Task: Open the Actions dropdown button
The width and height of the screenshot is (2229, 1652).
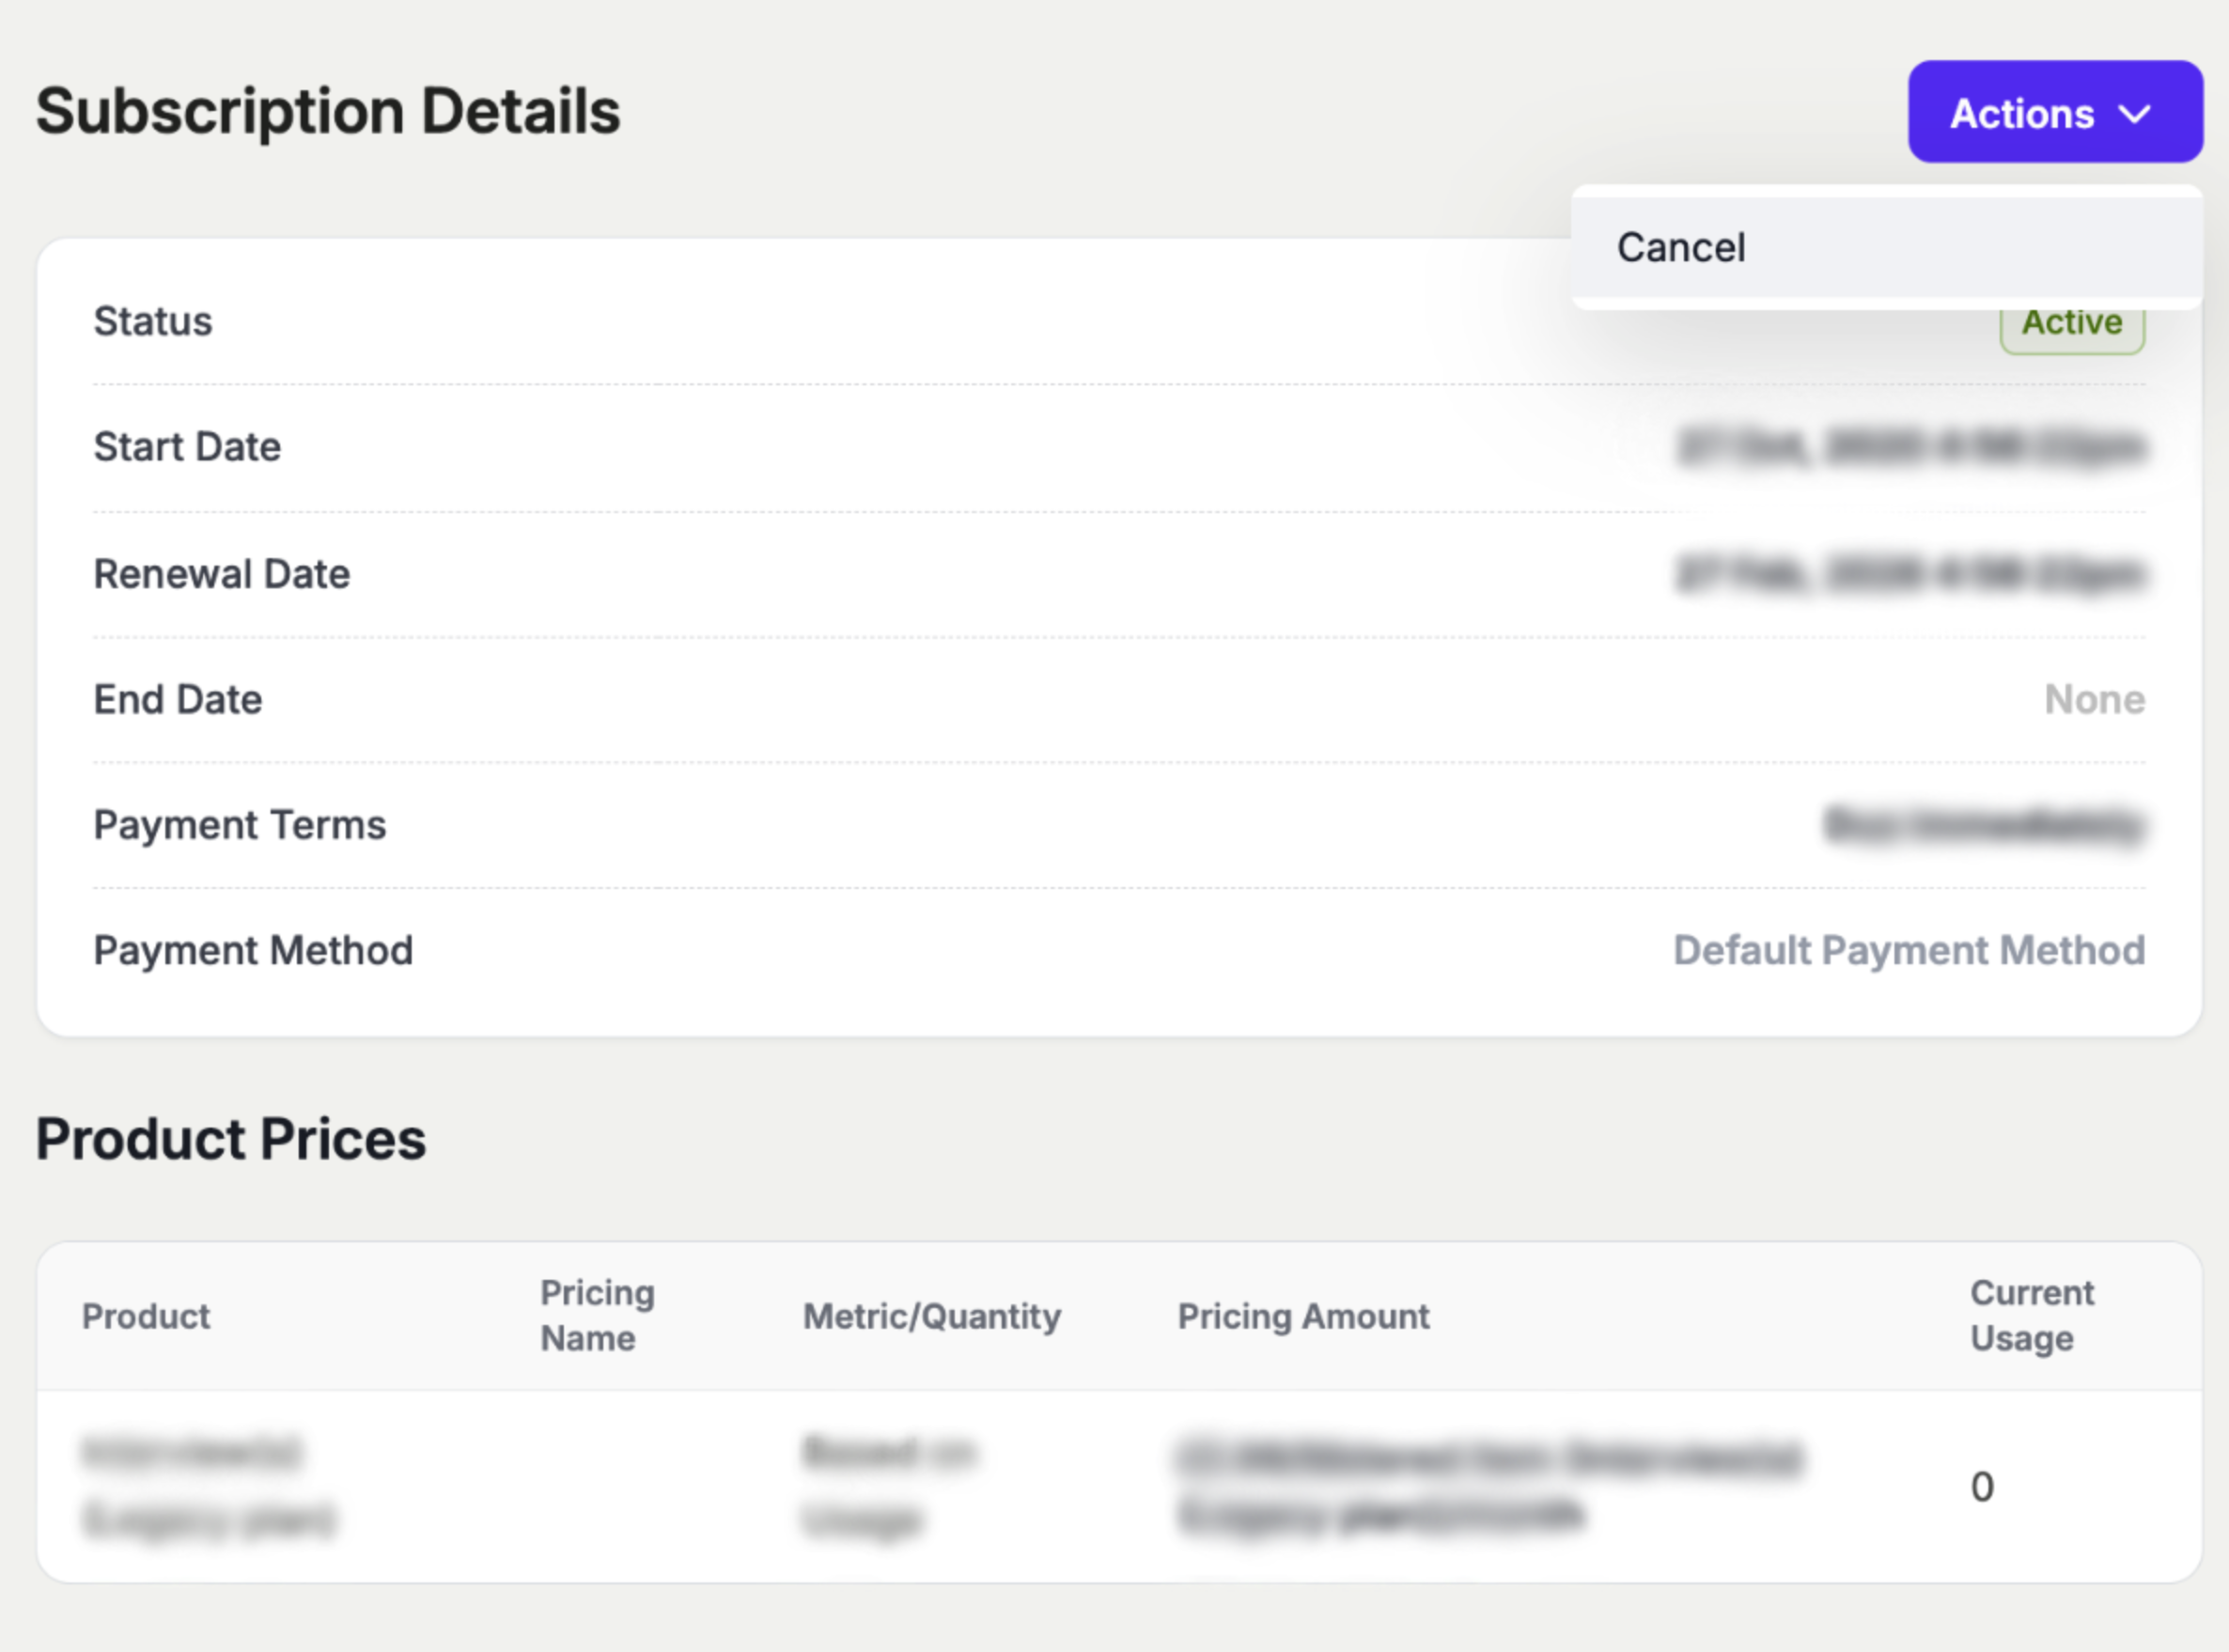Action: 2053,112
